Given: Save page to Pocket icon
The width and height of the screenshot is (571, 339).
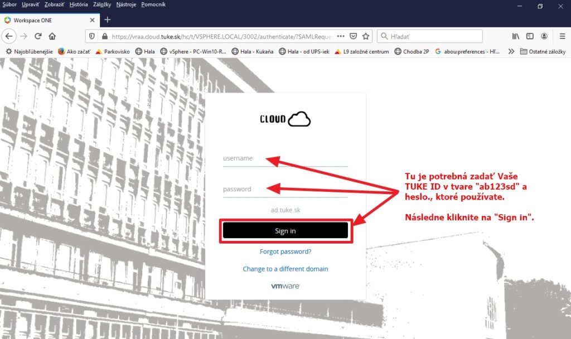Looking at the screenshot, I should click(353, 36).
